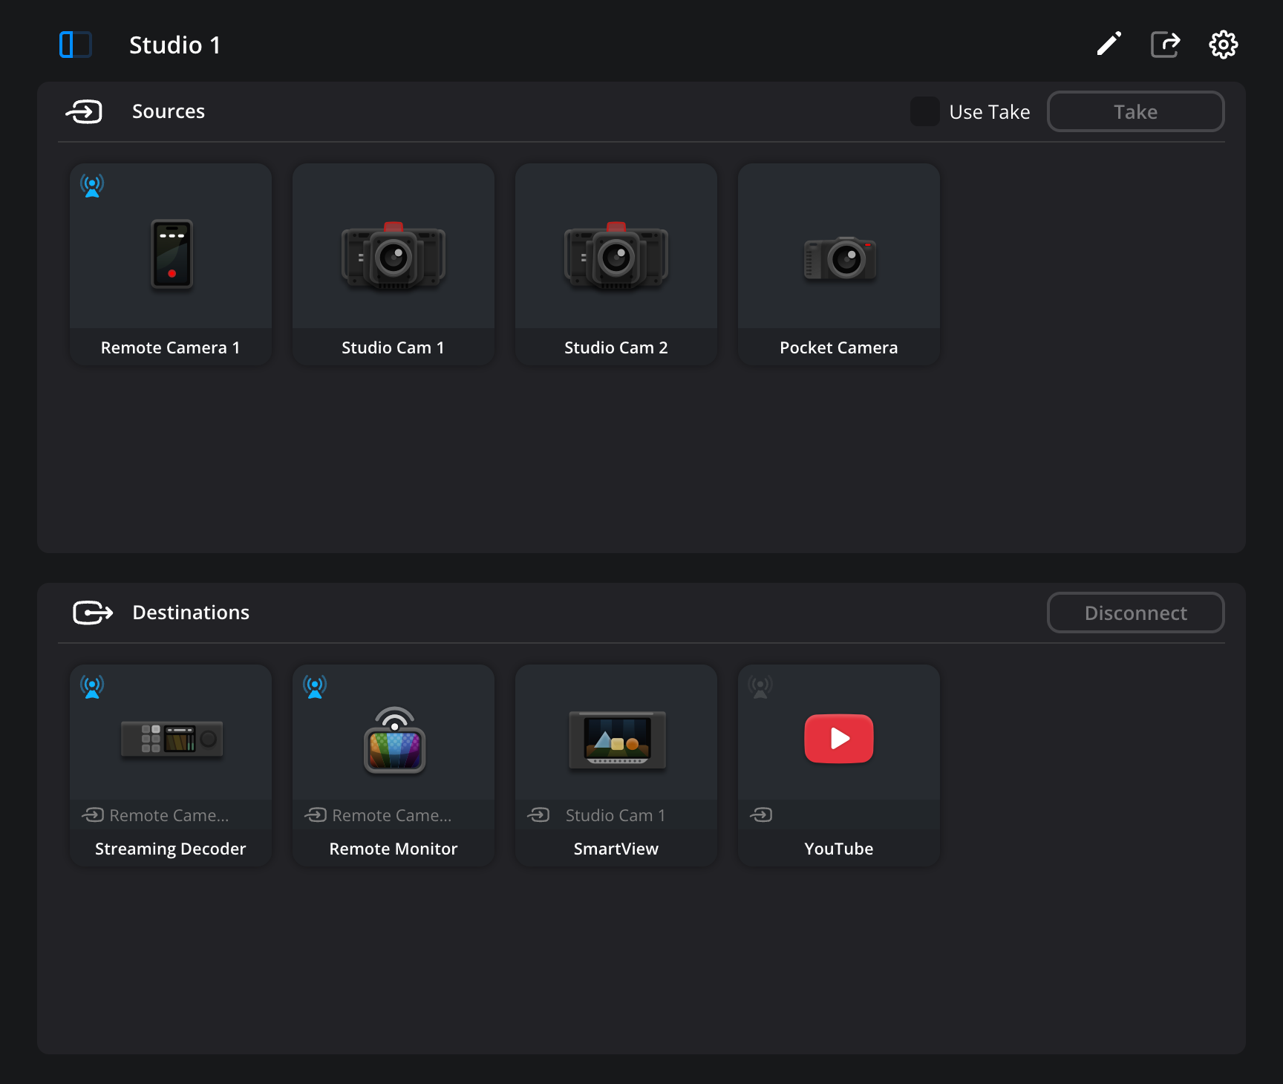
Task: Click YouTube empty routed source icon
Action: [x=761, y=815]
